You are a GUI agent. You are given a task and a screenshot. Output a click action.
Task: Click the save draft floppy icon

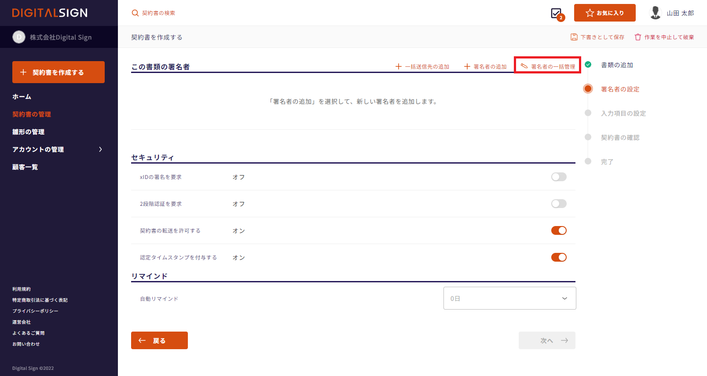click(x=574, y=37)
